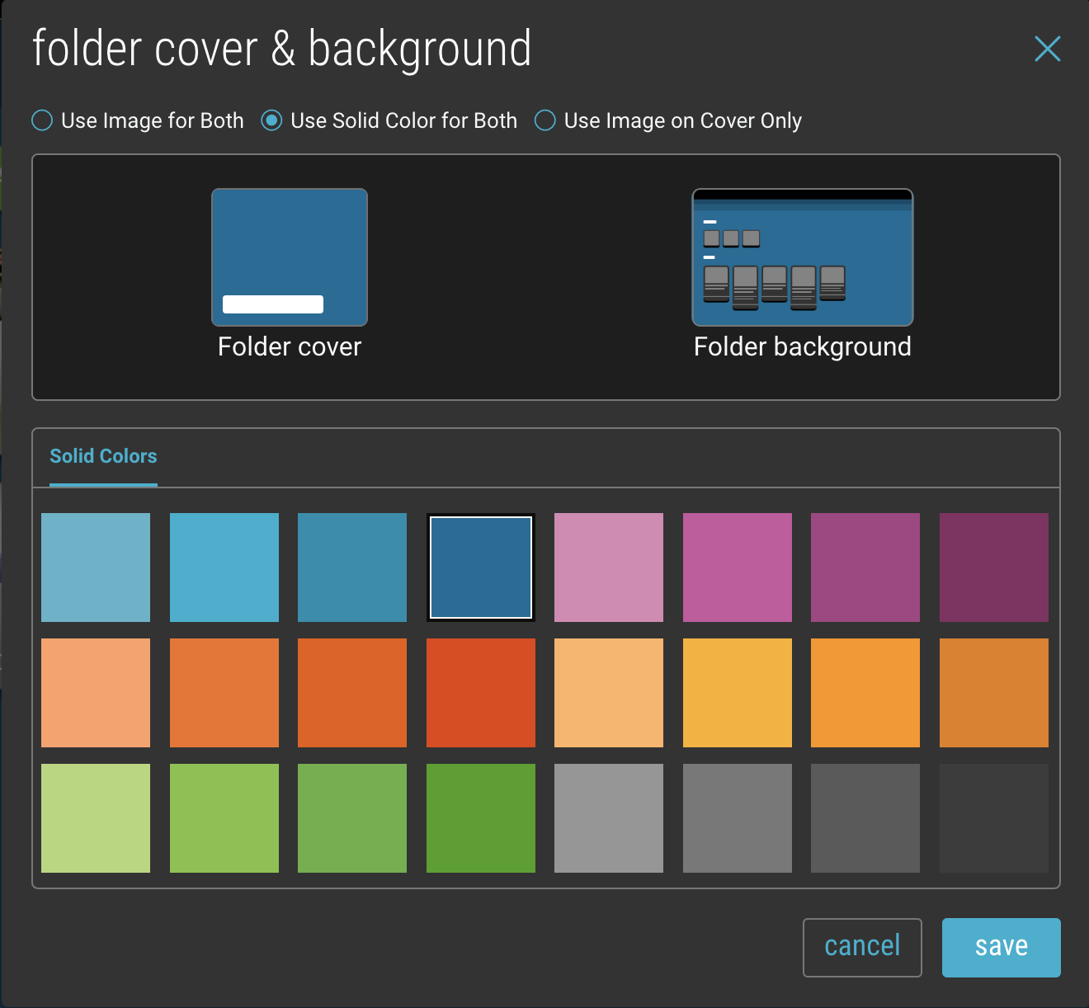Close the folder cover & background dialog
Screen dimensions: 1089x1008
coord(1047,49)
